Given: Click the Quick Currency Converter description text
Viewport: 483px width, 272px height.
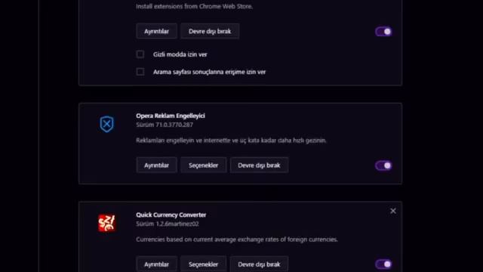Looking at the screenshot, I should (x=237, y=240).
